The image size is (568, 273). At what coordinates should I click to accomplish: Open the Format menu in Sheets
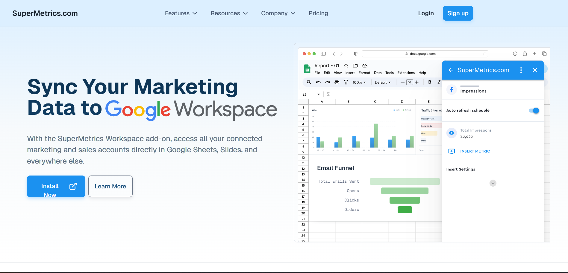click(364, 73)
